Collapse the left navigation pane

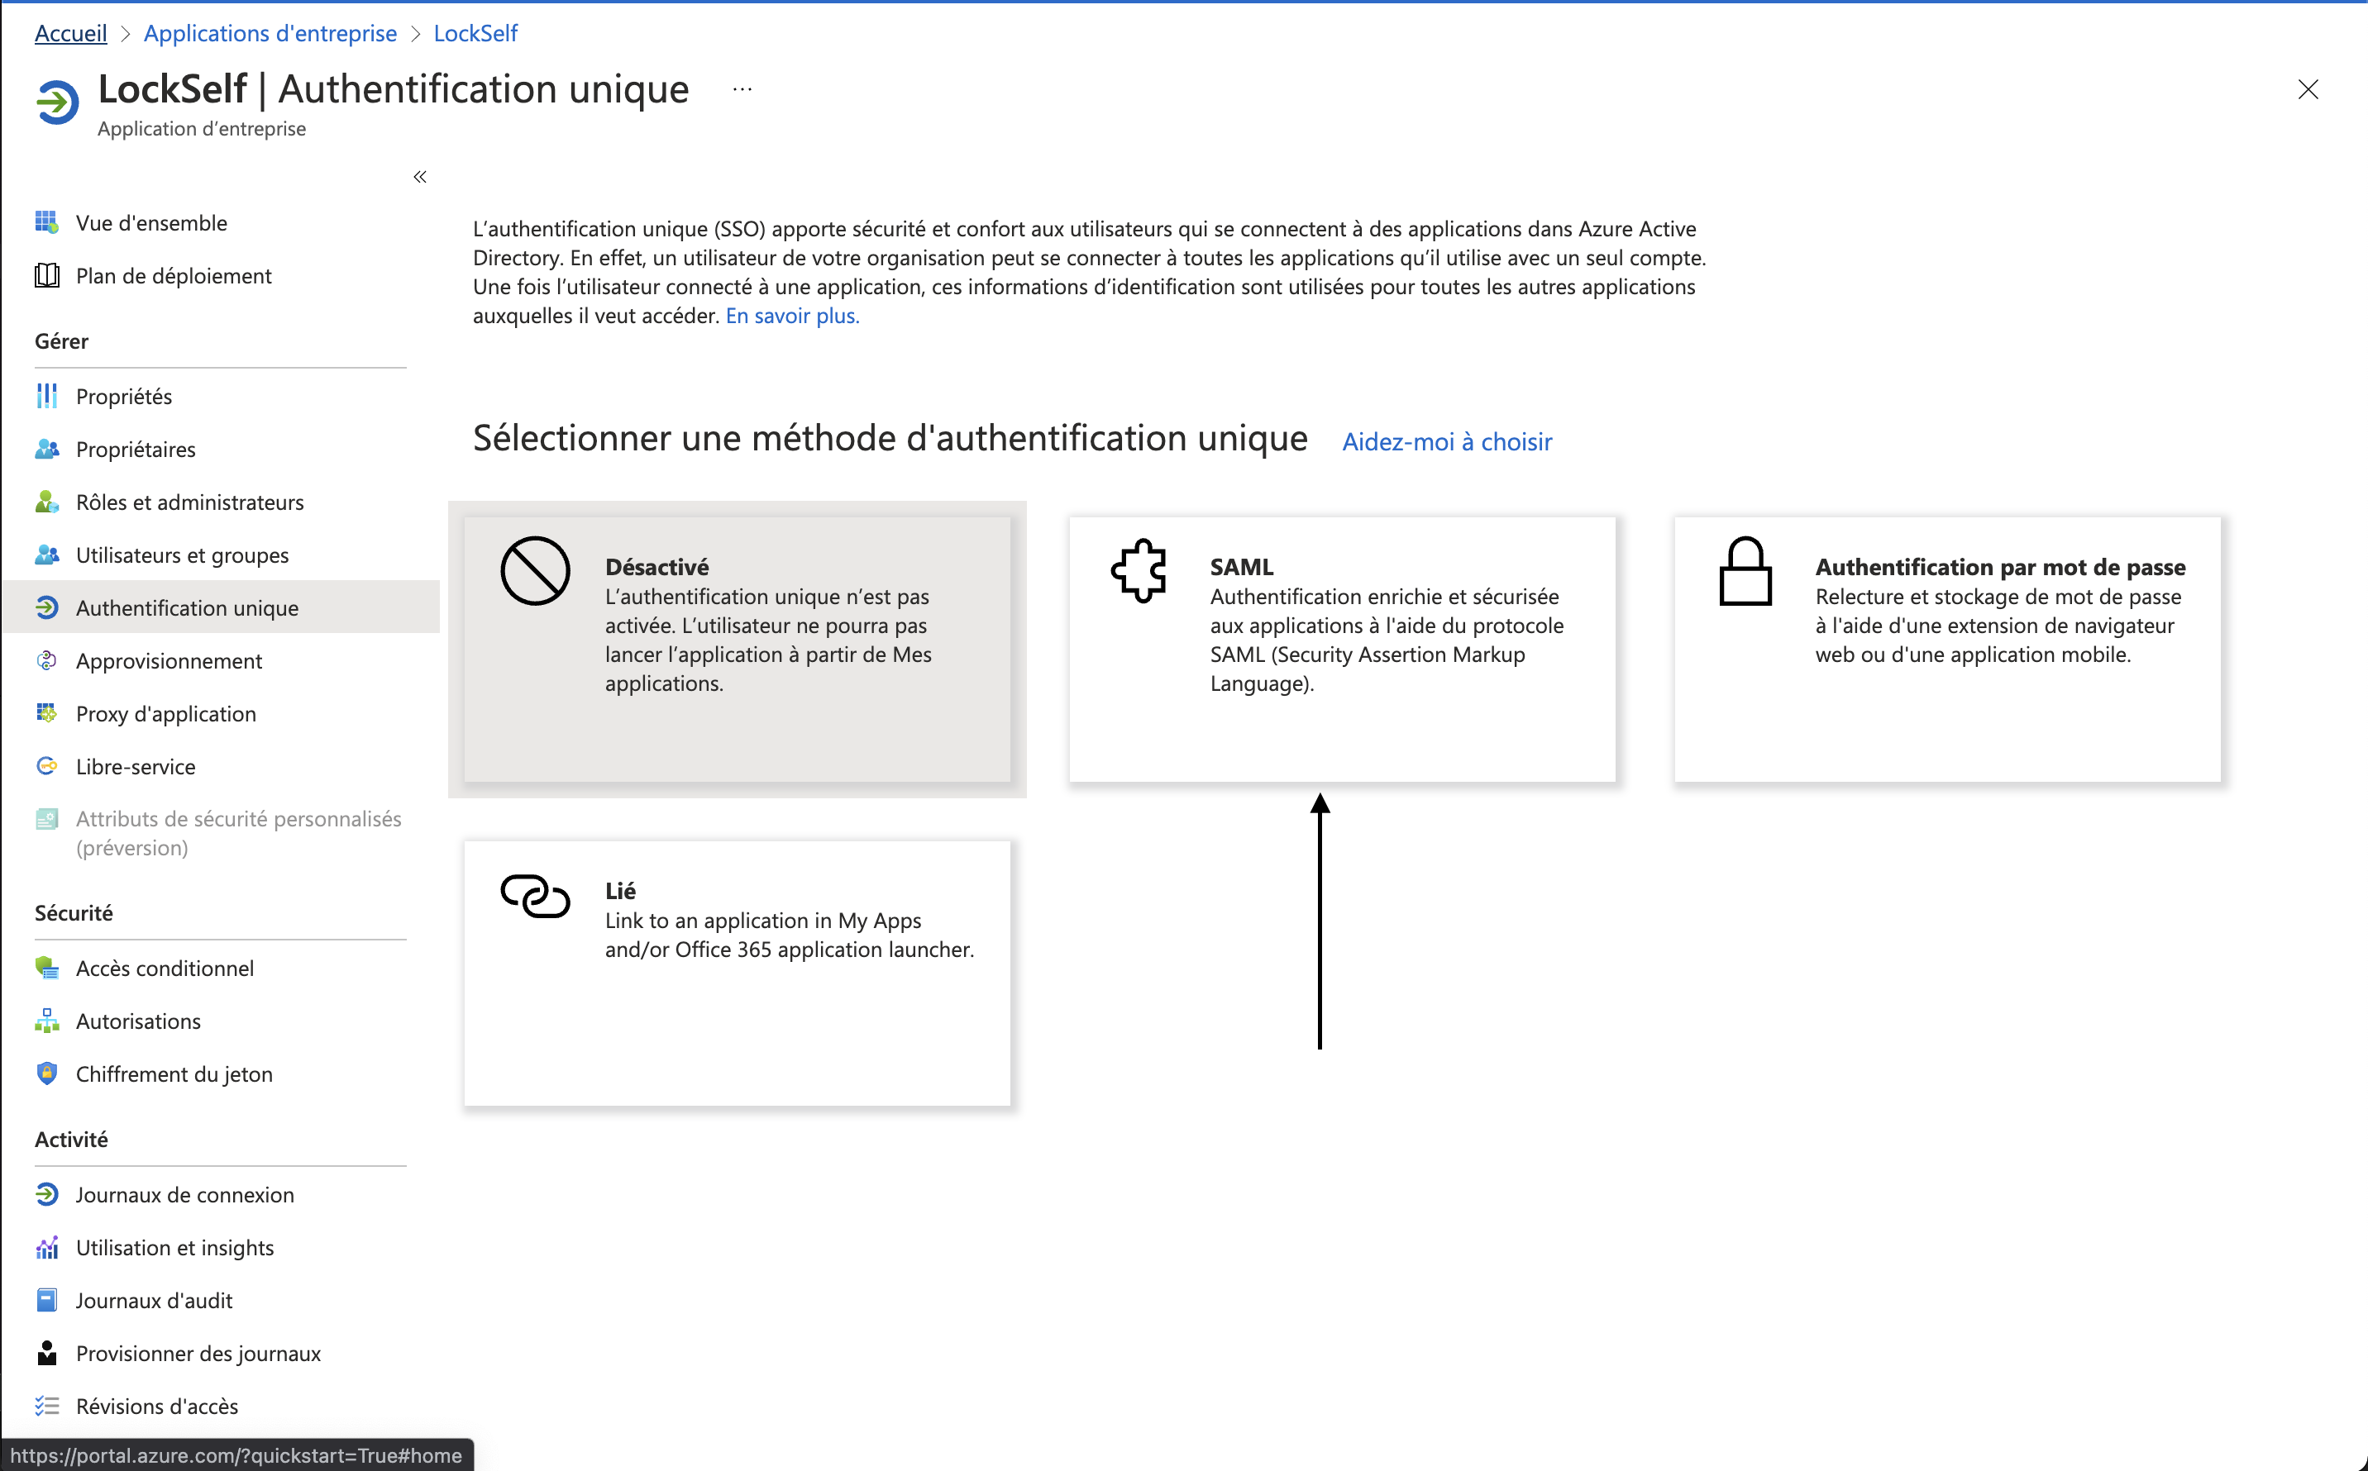click(x=421, y=176)
